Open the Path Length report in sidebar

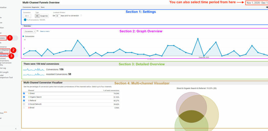(4, 72)
